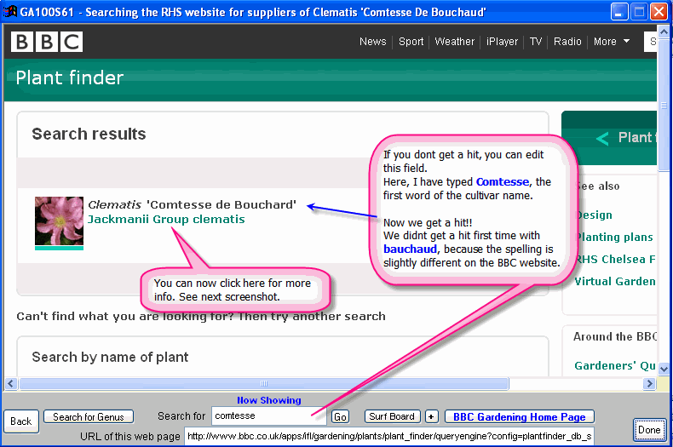Viewport: 673px width, 447px height.
Task: Click the Done button
Action: pos(649,430)
